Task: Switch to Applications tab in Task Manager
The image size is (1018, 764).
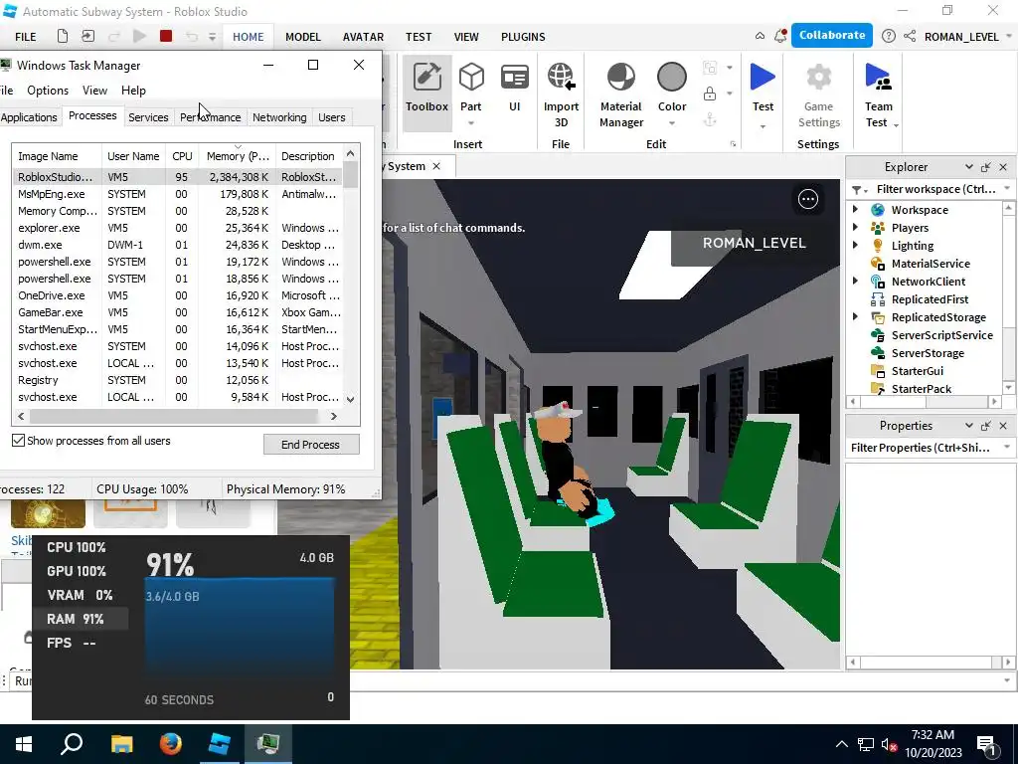Action: coord(29,117)
